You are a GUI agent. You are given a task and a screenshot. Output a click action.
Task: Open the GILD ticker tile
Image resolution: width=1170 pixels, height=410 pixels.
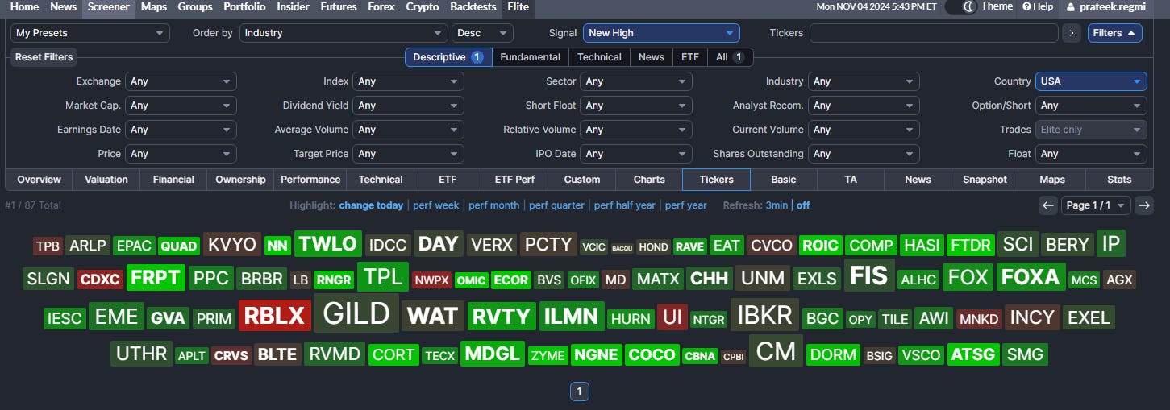356,313
